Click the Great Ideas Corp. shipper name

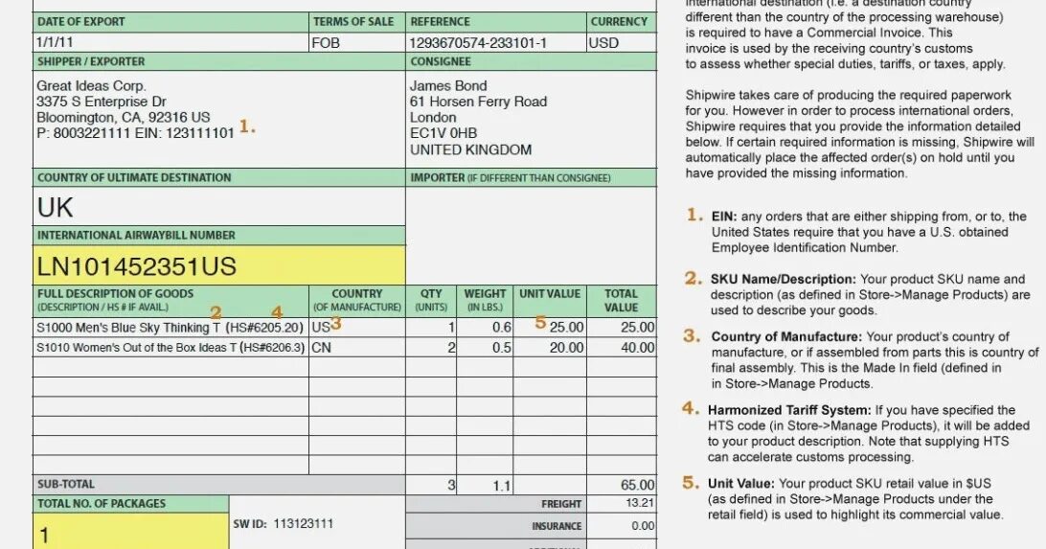(91, 86)
